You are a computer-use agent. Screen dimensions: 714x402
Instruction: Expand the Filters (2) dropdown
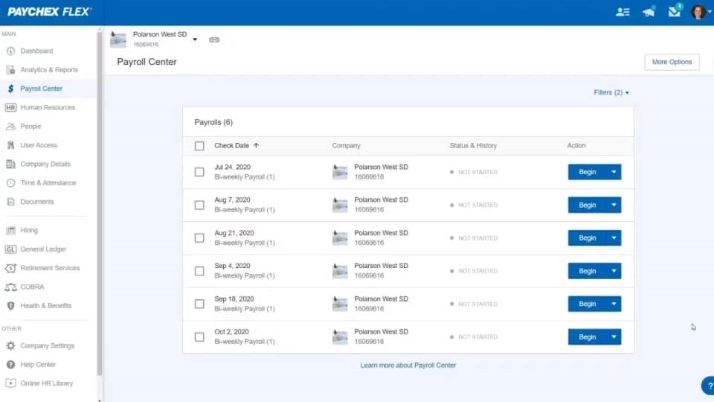tap(611, 92)
